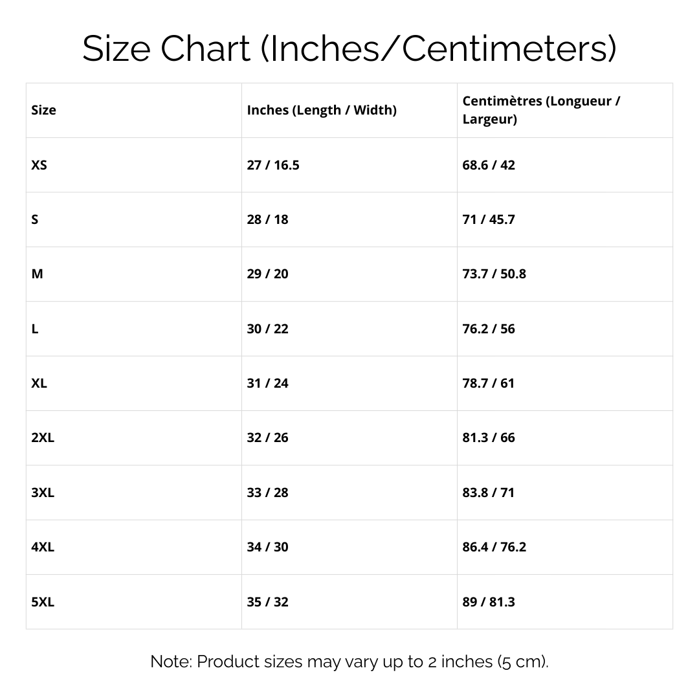Select the Centimètres (Longueur / Largeur) header
This screenshot has width=699, height=699.
click(542, 110)
